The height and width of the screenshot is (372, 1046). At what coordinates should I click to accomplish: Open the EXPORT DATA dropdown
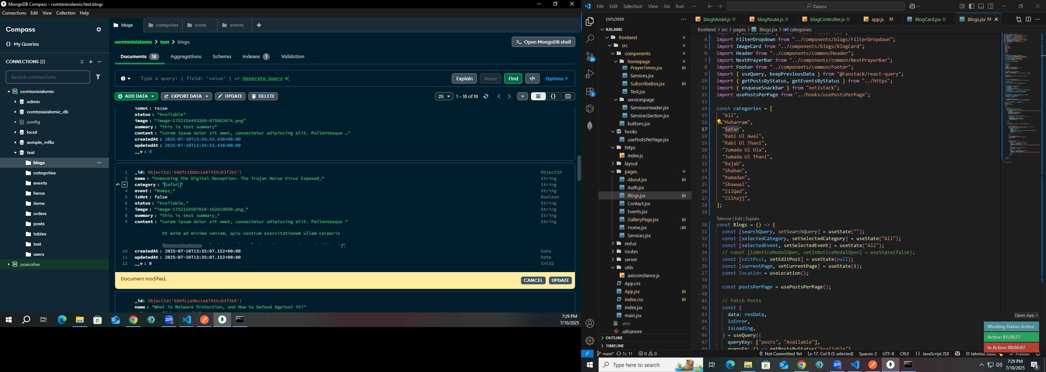click(186, 97)
